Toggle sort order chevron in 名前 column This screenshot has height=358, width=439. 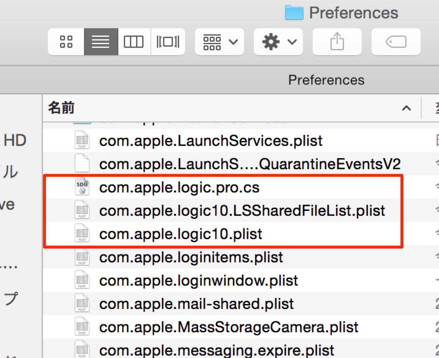point(407,108)
